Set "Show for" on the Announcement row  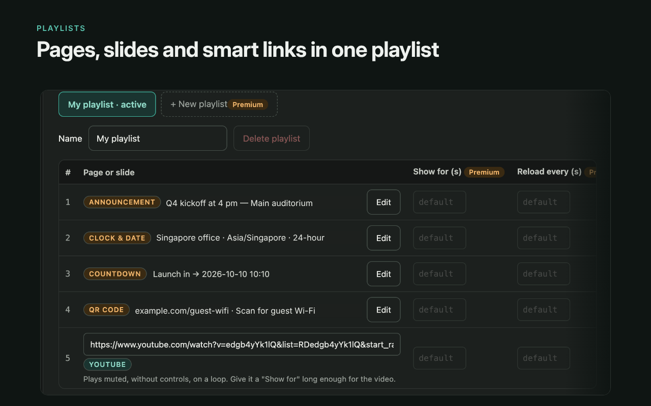coord(439,202)
